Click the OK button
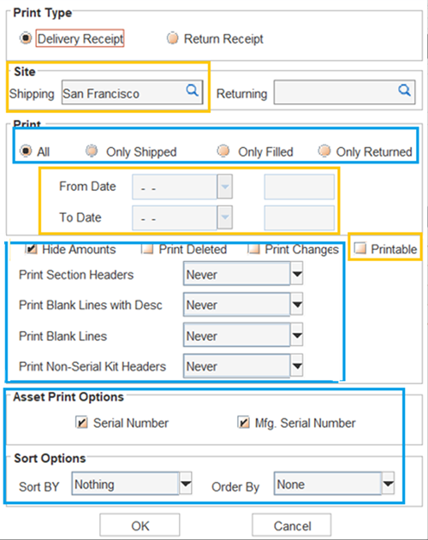This screenshot has width=428, height=540. (140, 525)
